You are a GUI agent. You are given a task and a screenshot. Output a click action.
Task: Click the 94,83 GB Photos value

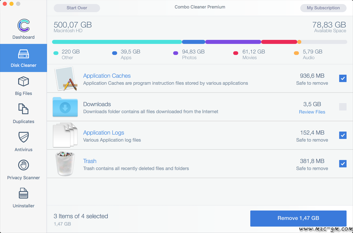tap(193, 52)
